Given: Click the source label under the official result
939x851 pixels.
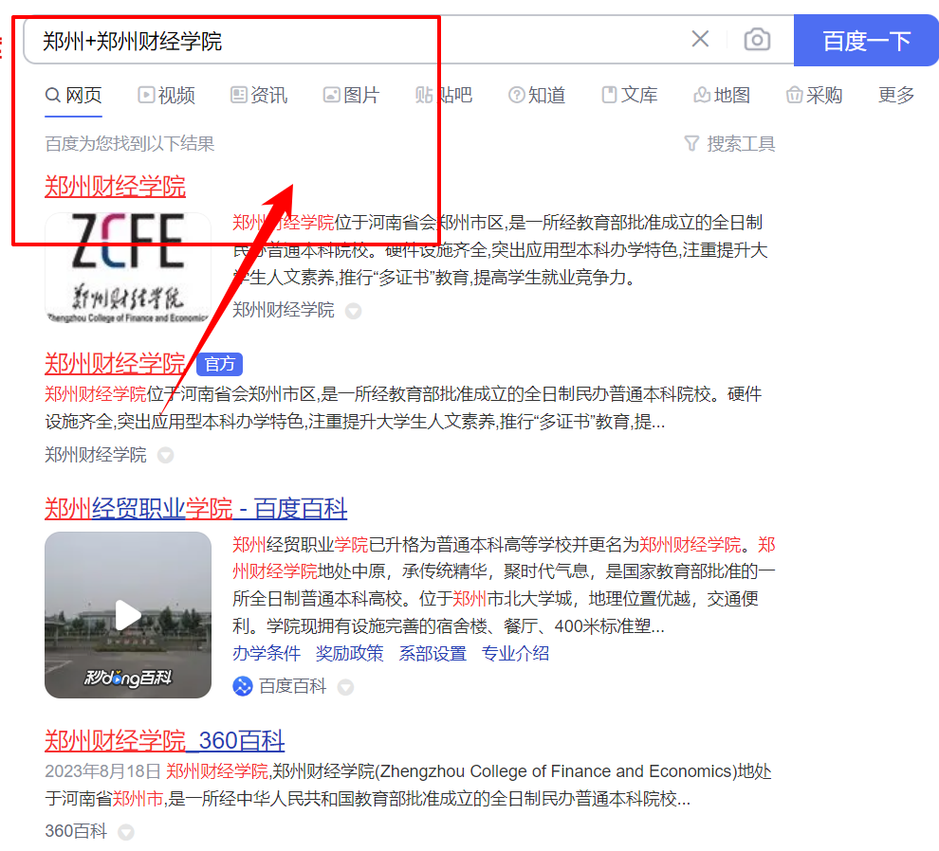Looking at the screenshot, I should pyautogui.click(x=96, y=455).
